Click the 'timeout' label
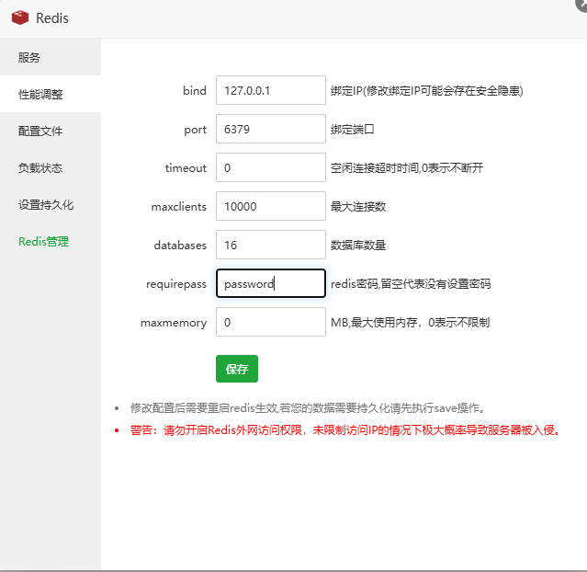587x572 pixels. [x=186, y=168]
